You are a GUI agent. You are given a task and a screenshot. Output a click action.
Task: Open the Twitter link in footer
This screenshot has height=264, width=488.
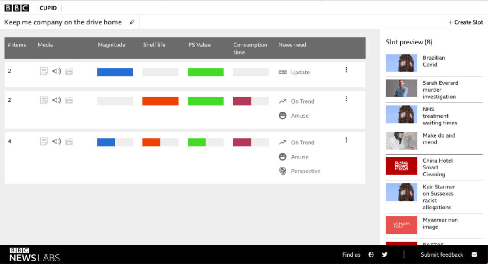point(385,254)
